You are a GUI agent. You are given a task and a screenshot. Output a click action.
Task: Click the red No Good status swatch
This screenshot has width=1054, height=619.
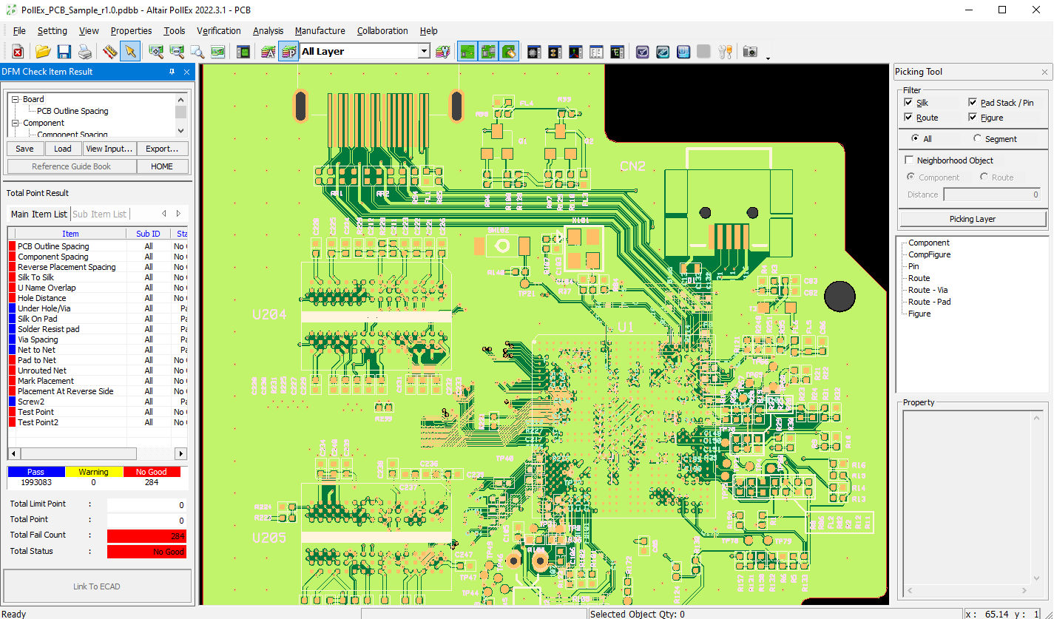click(150, 472)
